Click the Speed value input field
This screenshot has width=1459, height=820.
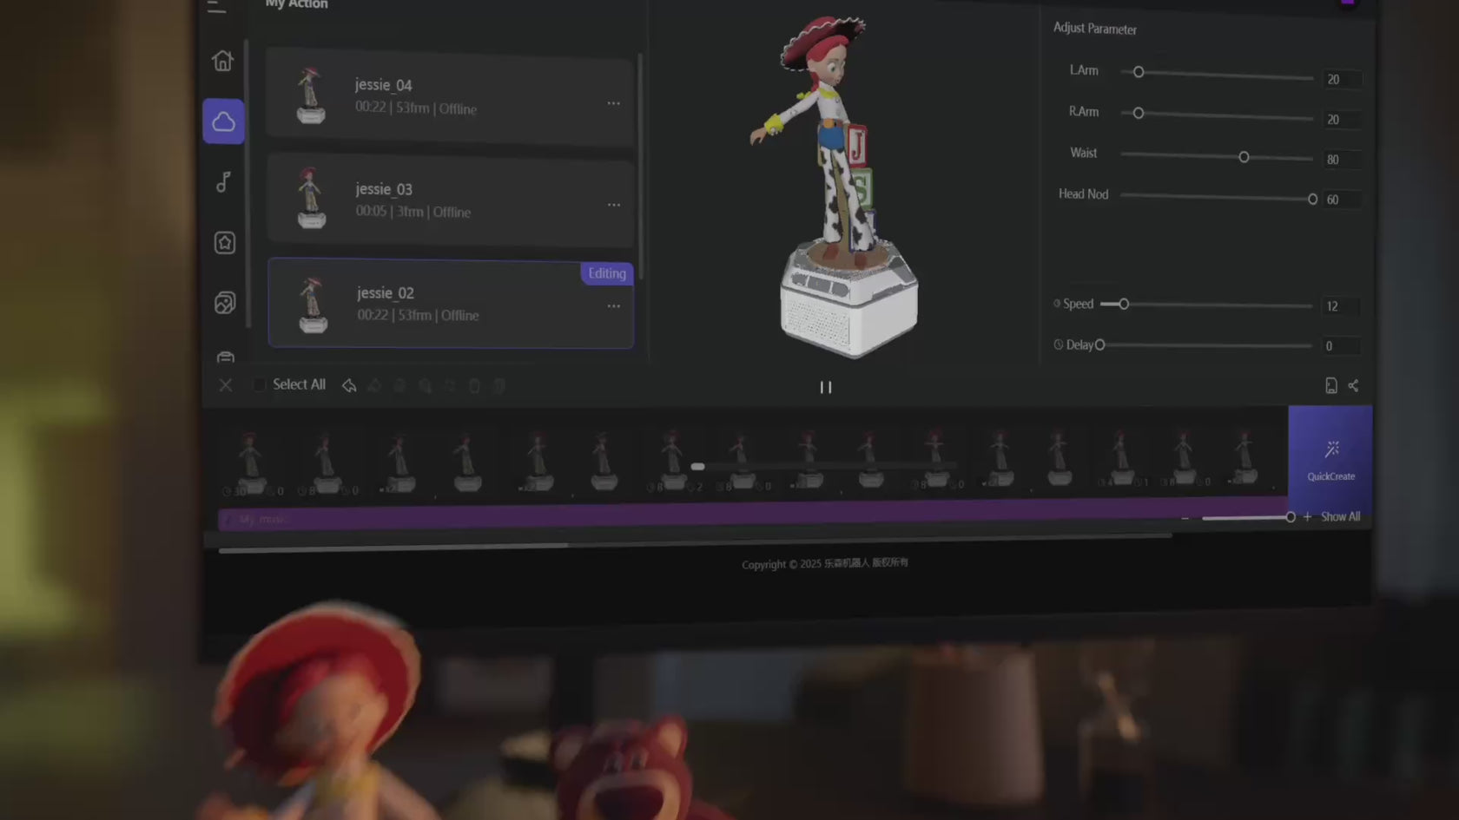(x=1340, y=306)
